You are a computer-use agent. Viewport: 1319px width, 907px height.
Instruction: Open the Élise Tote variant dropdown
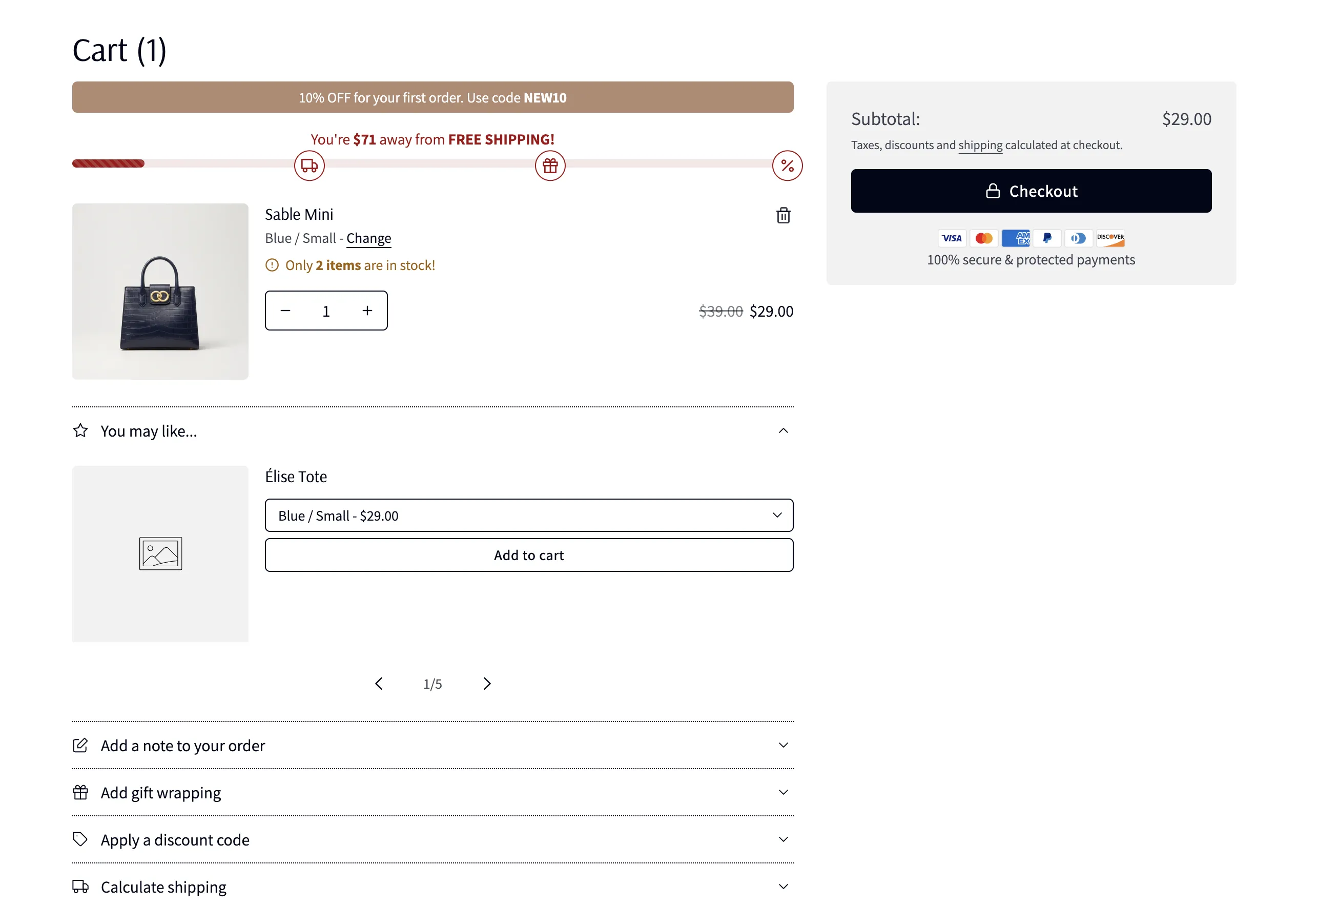(x=528, y=515)
